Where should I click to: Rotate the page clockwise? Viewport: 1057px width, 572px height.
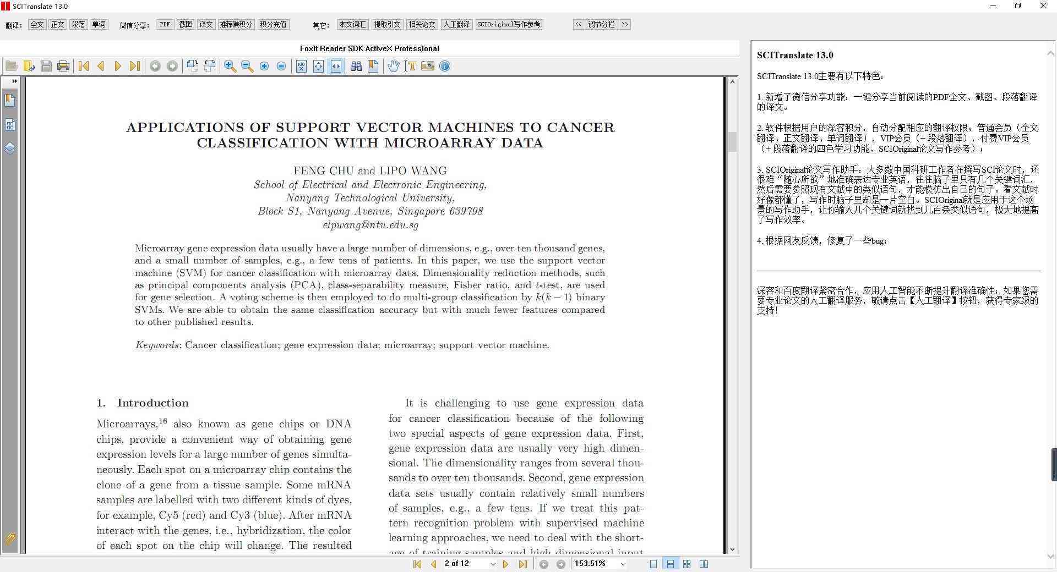[x=192, y=66]
